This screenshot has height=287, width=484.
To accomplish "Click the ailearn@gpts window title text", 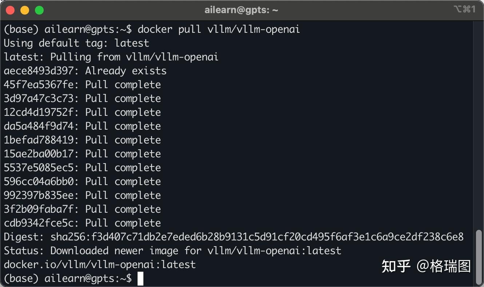I will 241,10.
